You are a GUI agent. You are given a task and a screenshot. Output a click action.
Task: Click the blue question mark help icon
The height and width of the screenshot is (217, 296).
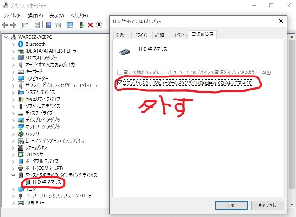click(x=49, y=25)
